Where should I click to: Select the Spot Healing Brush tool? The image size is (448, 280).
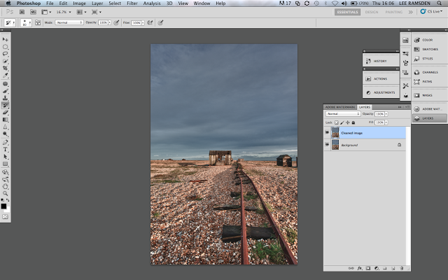(5, 84)
